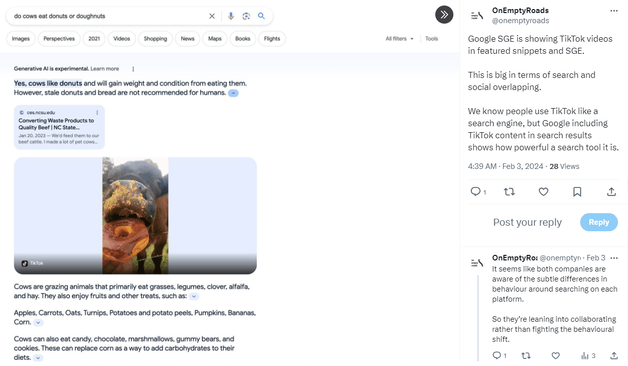
Task: Share the main tweet
Action: click(x=611, y=192)
